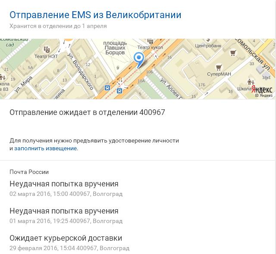Click the Театр кукол theater icon

tap(150, 42)
